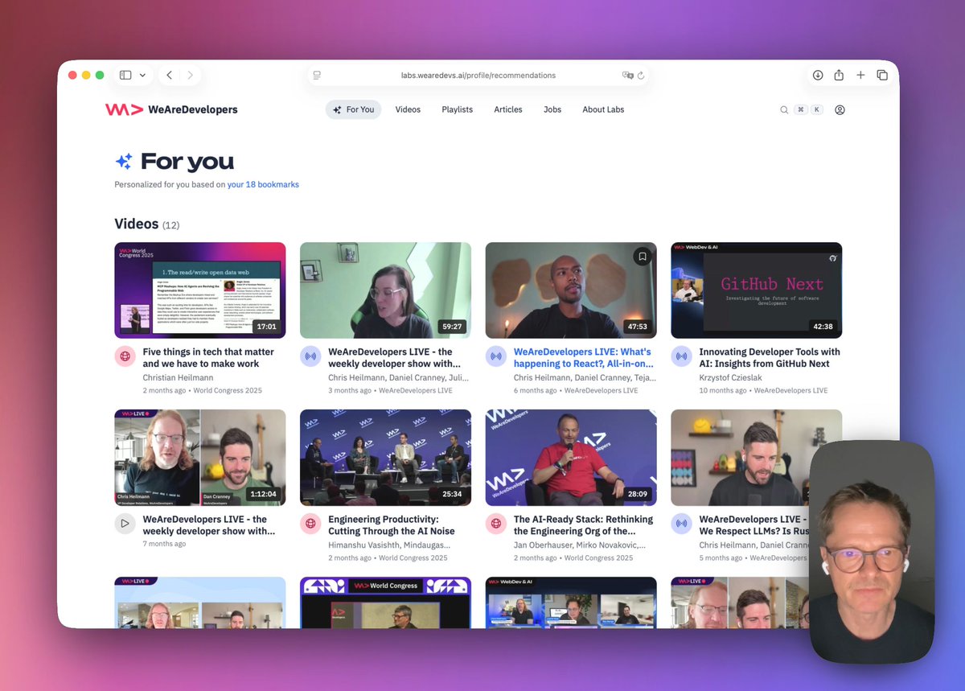Click globe icon beside Engineering Productivity
This screenshot has height=691, width=965.
(x=310, y=524)
